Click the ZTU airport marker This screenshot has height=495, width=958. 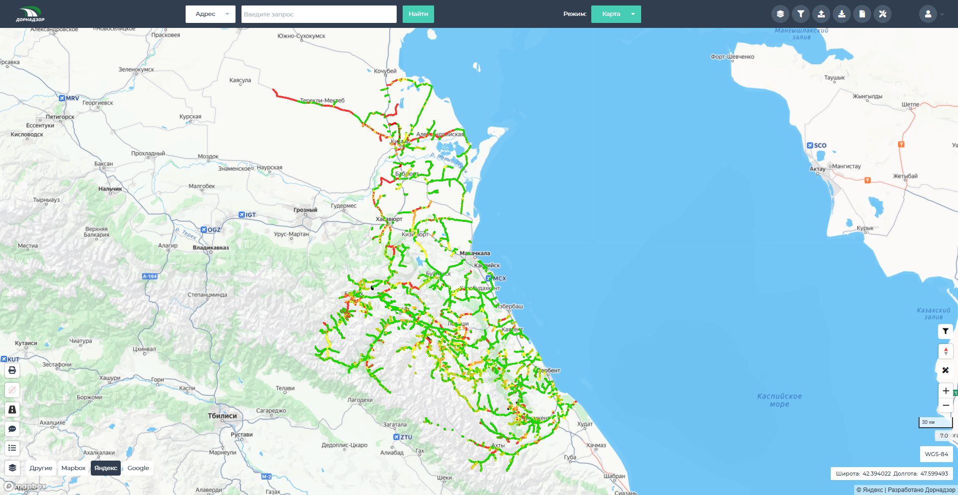coord(403,437)
